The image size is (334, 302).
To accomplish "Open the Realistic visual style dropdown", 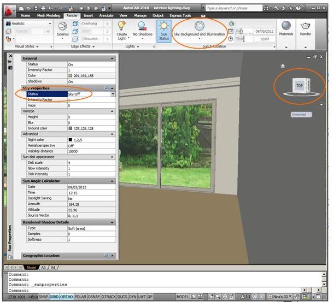I will pos(50,23).
